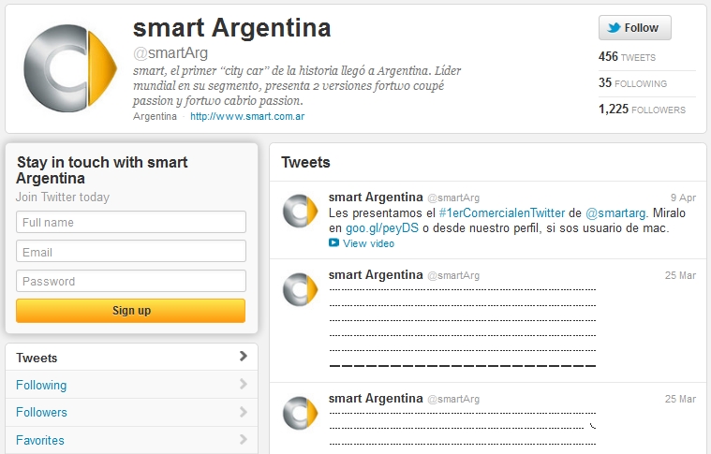Focus the Email input field

[131, 252]
